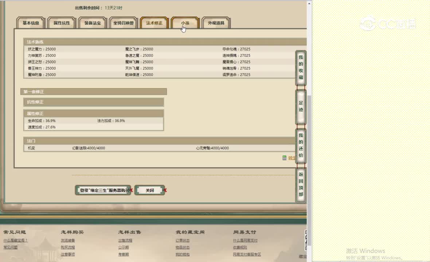Viewport: 430px width, 262px height.
Task: Click the 抗性修正 section header
Action: pyautogui.click(x=94, y=102)
